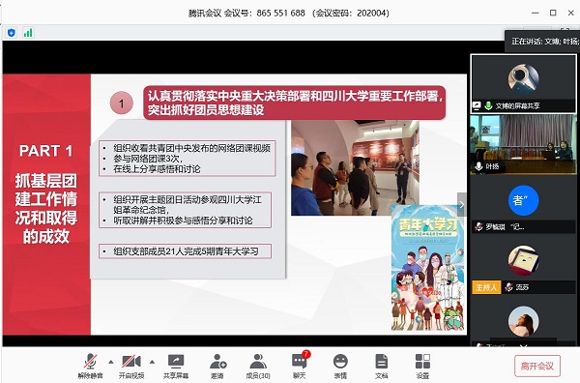The width and height of the screenshot is (580, 383).
Task: Click white microphone icon beside 叶扬
Action: pos(478,166)
